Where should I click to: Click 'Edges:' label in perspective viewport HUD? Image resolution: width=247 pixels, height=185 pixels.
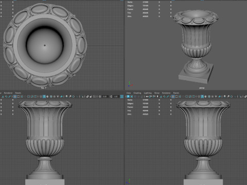point(130,6)
